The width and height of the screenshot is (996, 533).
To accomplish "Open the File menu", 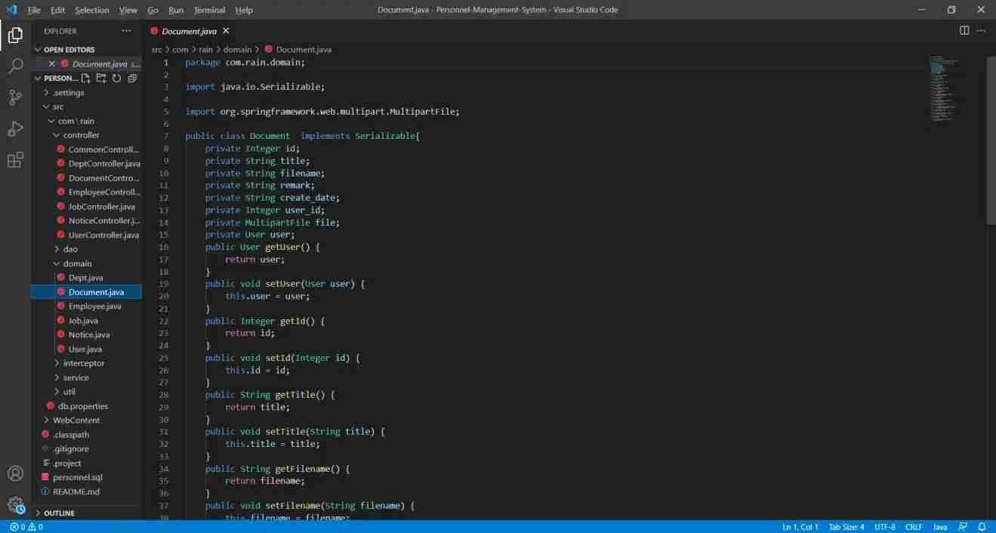I will [34, 10].
